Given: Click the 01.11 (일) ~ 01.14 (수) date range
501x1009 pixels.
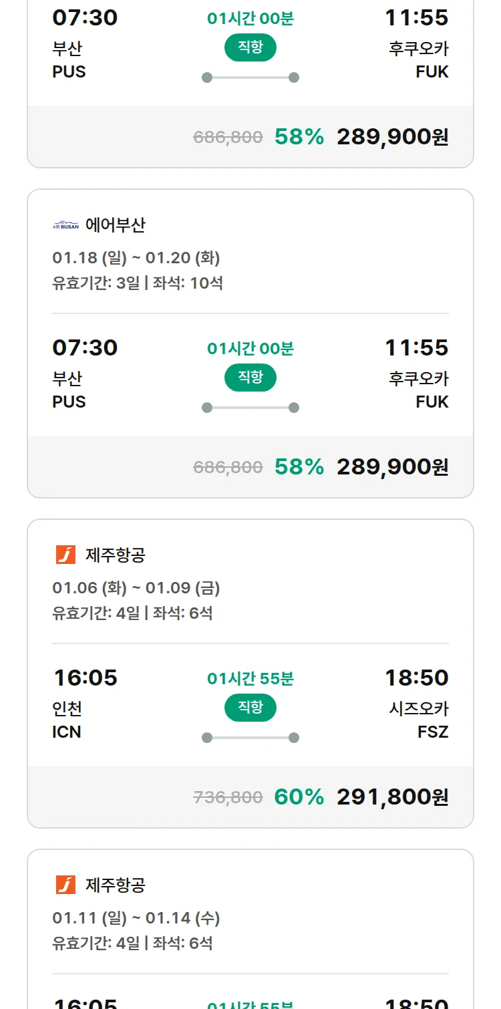Looking at the screenshot, I should [x=136, y=918].
